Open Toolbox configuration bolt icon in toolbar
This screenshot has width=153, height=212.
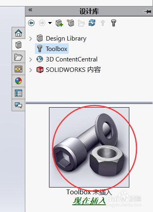click(114, 23)
